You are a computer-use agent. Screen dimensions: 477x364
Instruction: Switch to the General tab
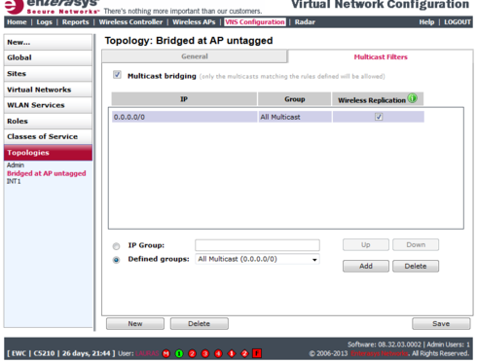click(x=195, y=56)
